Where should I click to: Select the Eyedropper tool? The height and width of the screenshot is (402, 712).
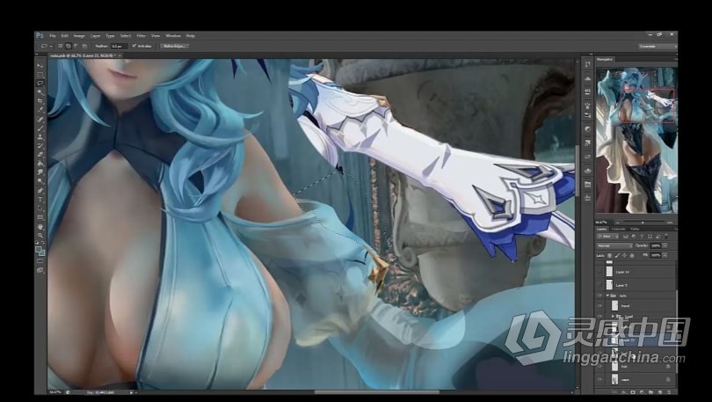40,110
